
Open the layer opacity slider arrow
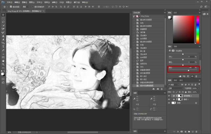[198, 88]
